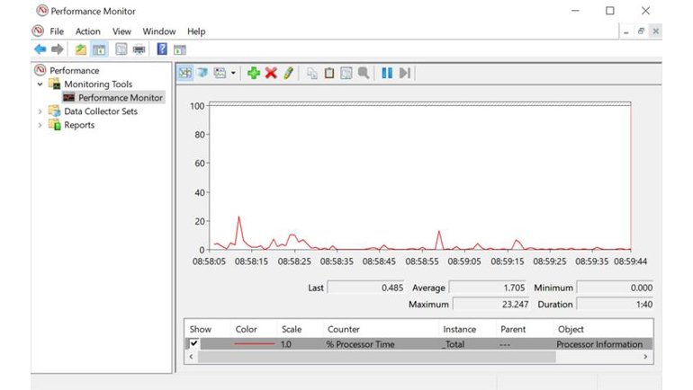Click the Minimum value field 0.000
693x390 pixels.
(x=615, y=288)
